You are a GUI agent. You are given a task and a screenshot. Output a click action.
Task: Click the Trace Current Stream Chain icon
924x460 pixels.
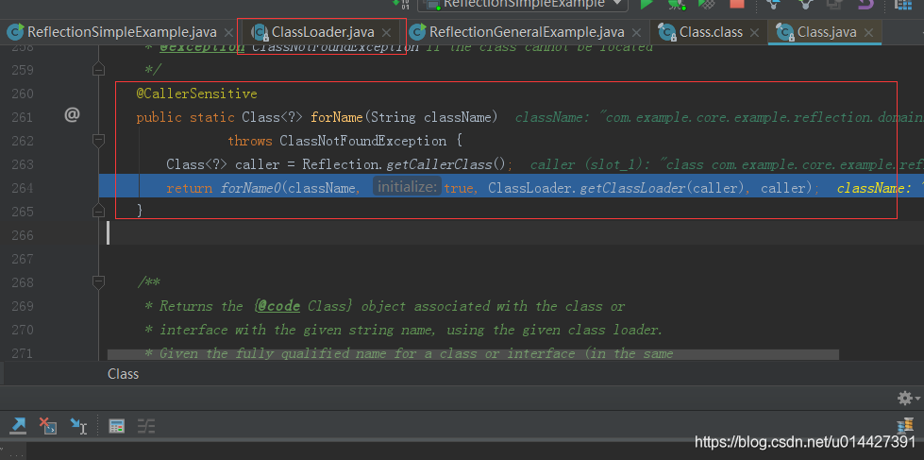146,426
